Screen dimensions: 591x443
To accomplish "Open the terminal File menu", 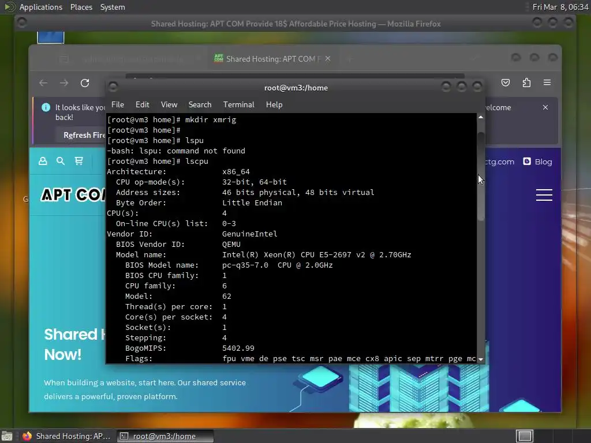I will point(118,105).
